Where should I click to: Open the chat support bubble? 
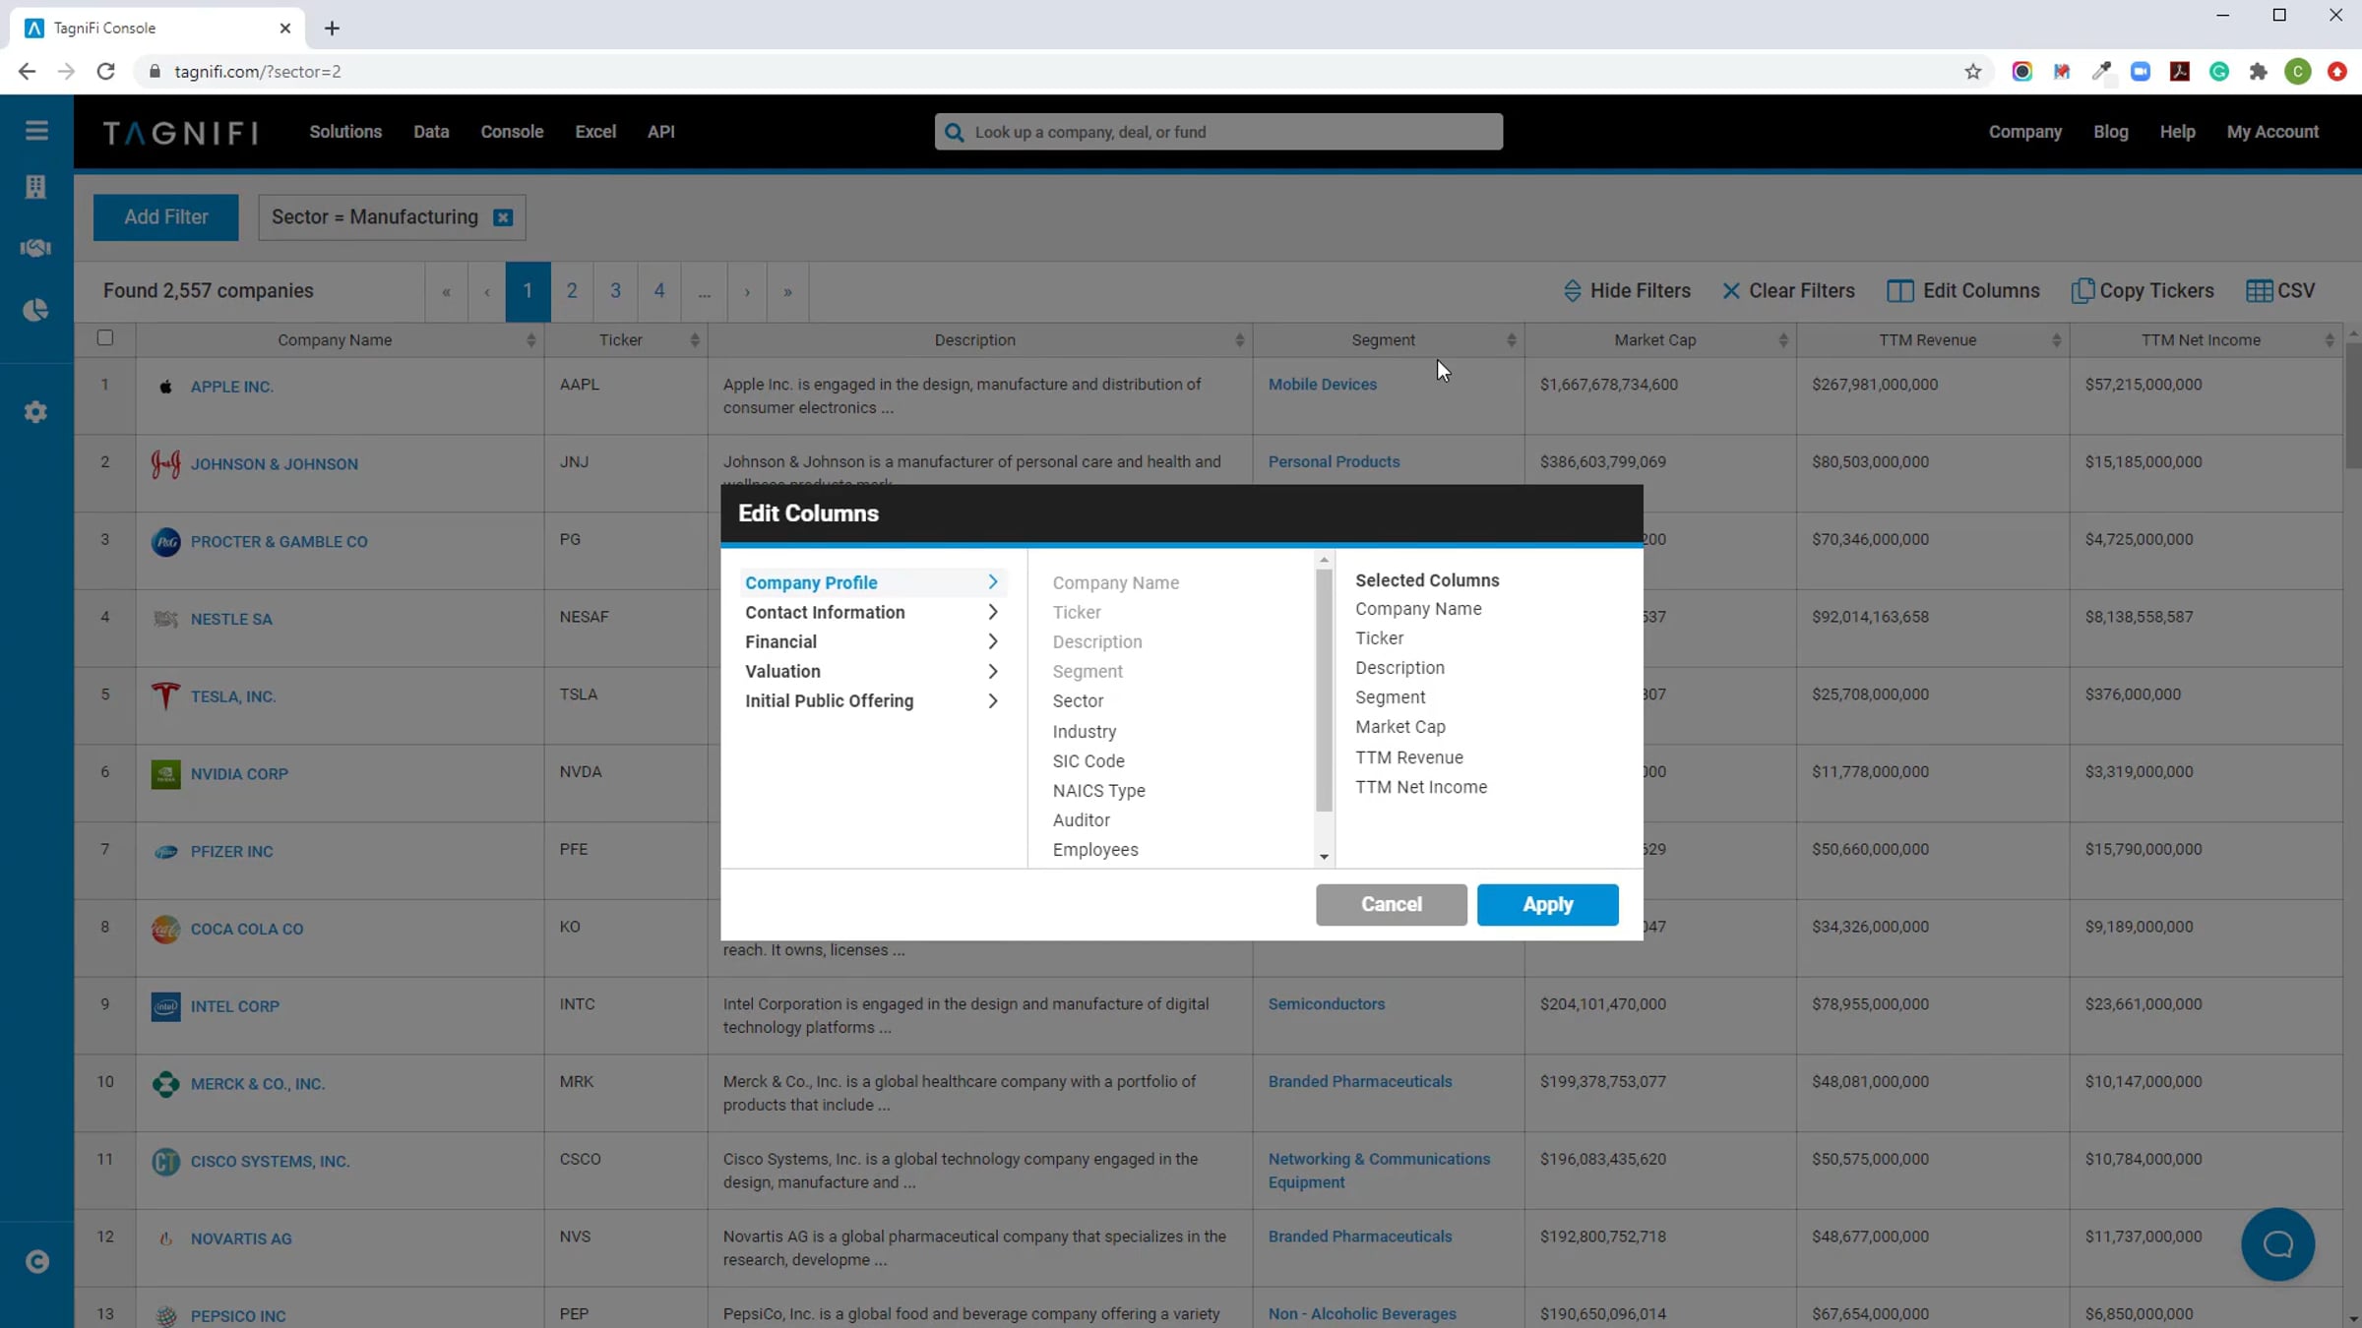pyautogui.click(x=2277, y=1244)
